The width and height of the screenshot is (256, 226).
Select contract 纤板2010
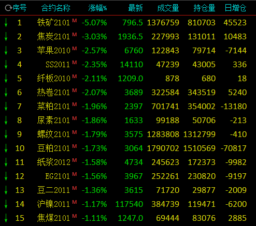(x=54, y=79)
